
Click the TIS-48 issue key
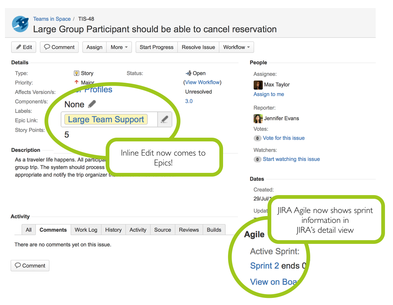point(86,19)
